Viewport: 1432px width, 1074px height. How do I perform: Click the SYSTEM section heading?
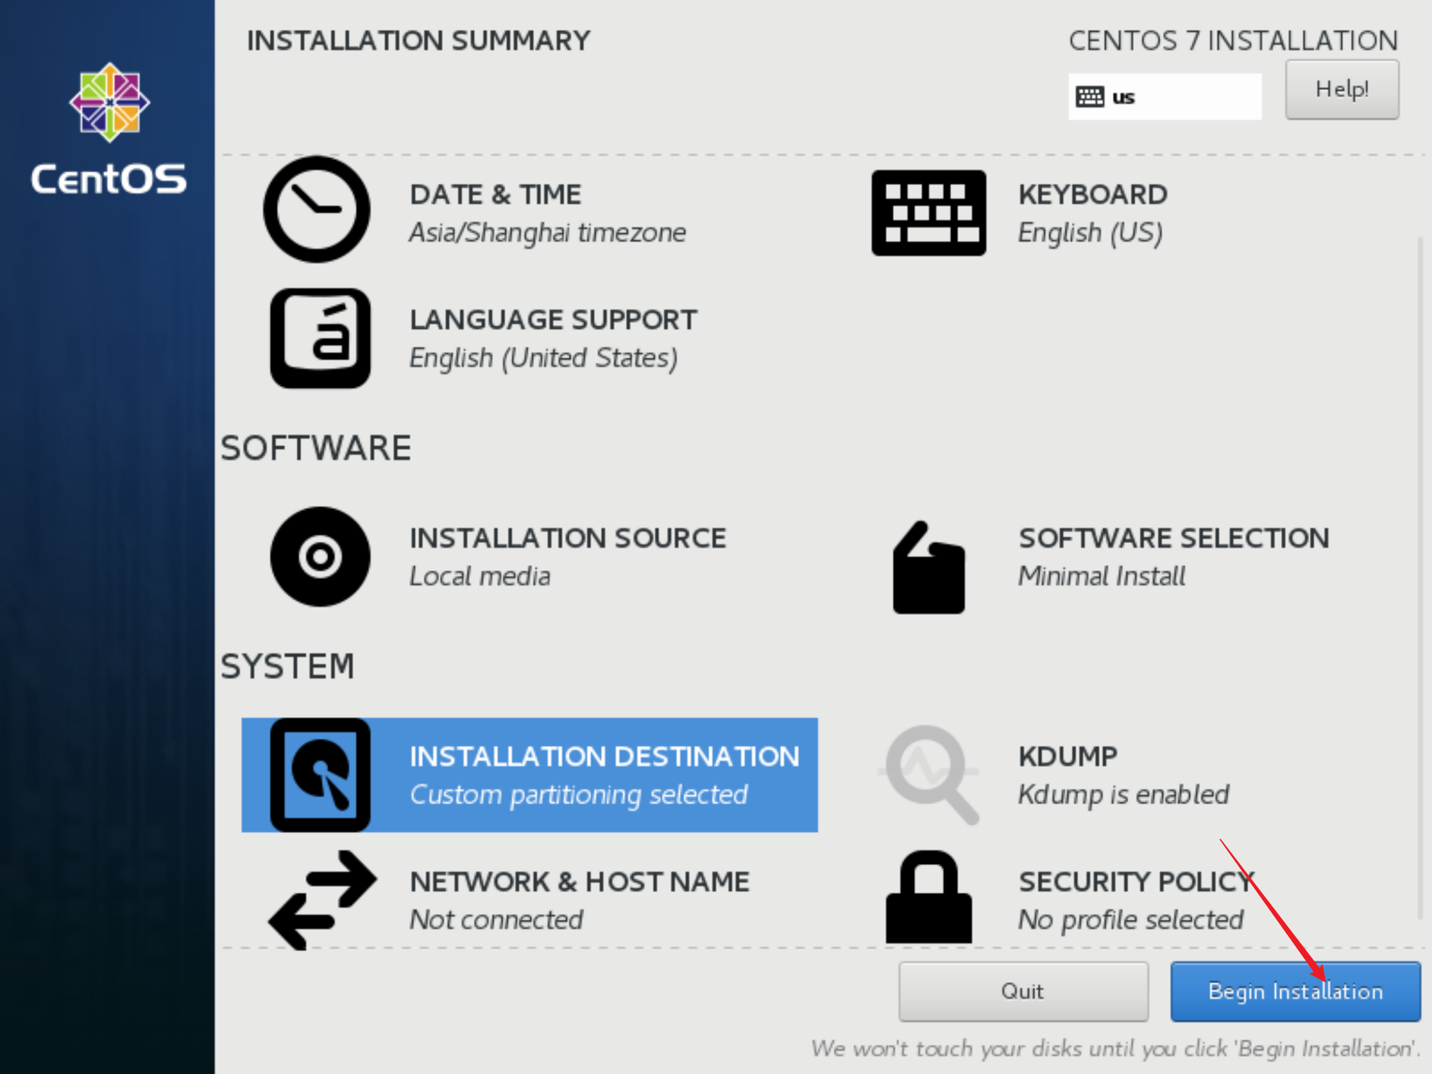pyautogui.click(x=287, y=666)
